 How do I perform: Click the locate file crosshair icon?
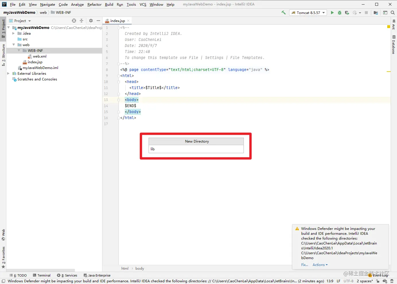74,21
